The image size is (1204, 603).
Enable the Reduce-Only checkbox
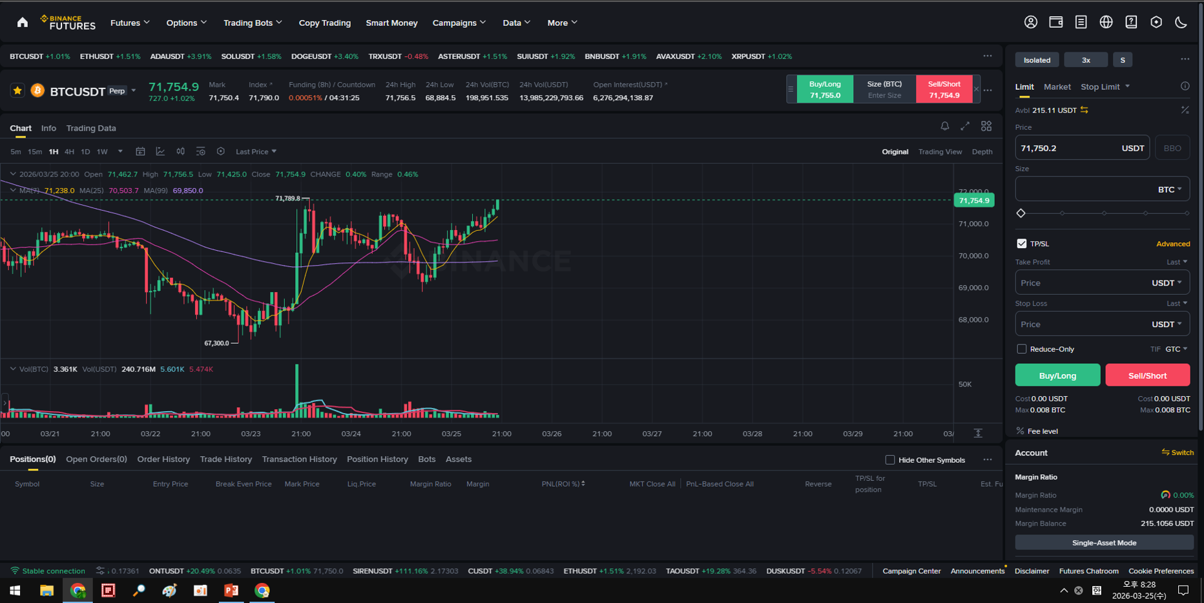coord(1021,349)
